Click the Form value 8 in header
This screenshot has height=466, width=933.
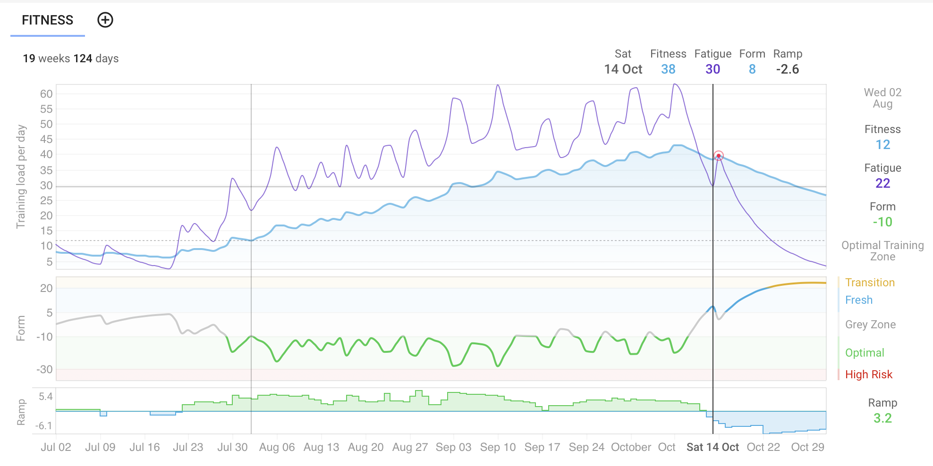point(752,69)
